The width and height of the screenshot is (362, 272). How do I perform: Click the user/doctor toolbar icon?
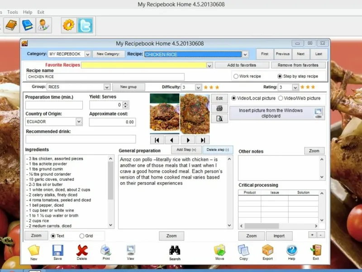pos(43,25)
